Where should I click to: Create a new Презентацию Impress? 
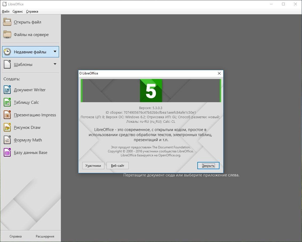[x=35, y=115]
